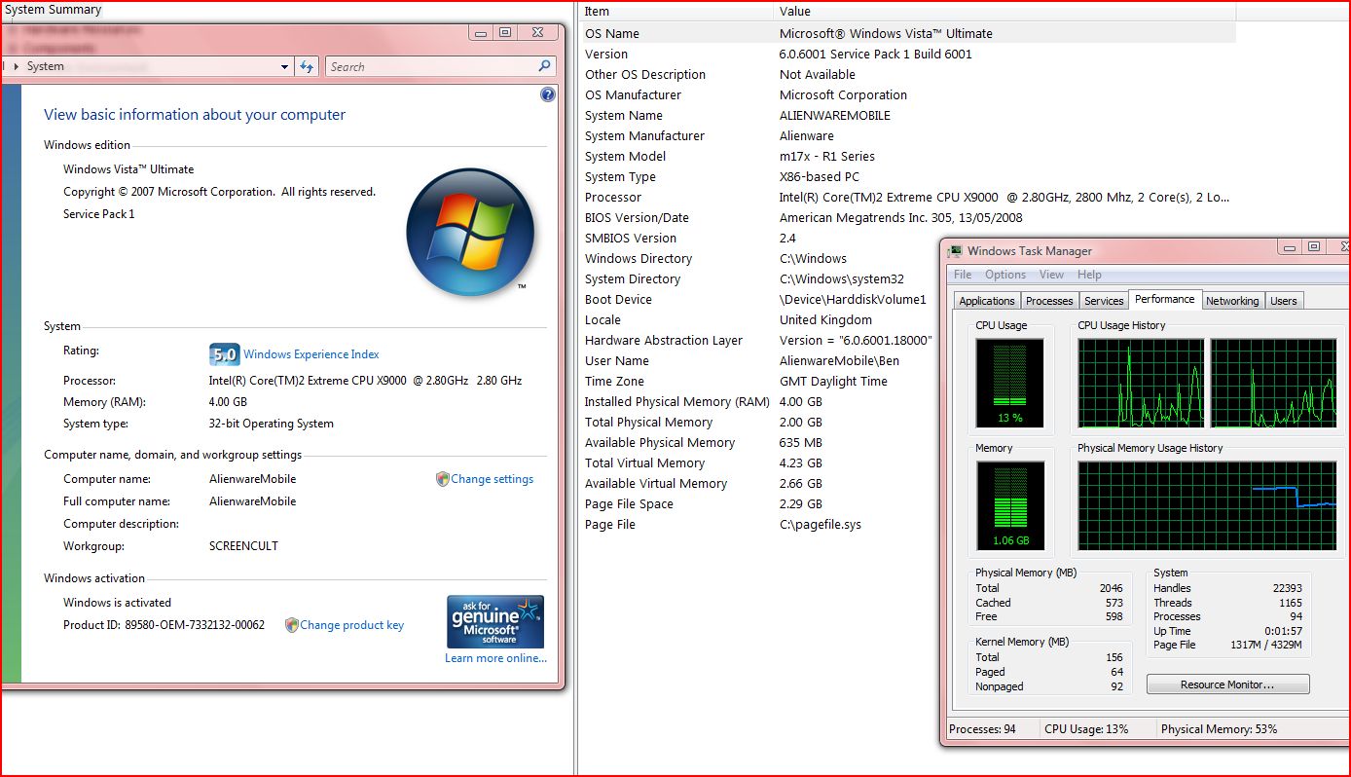Viewport: 1351px width, 777px height.
Task: Click the Physical Memory Usage History graph
Action: [x=1207, y=506]
